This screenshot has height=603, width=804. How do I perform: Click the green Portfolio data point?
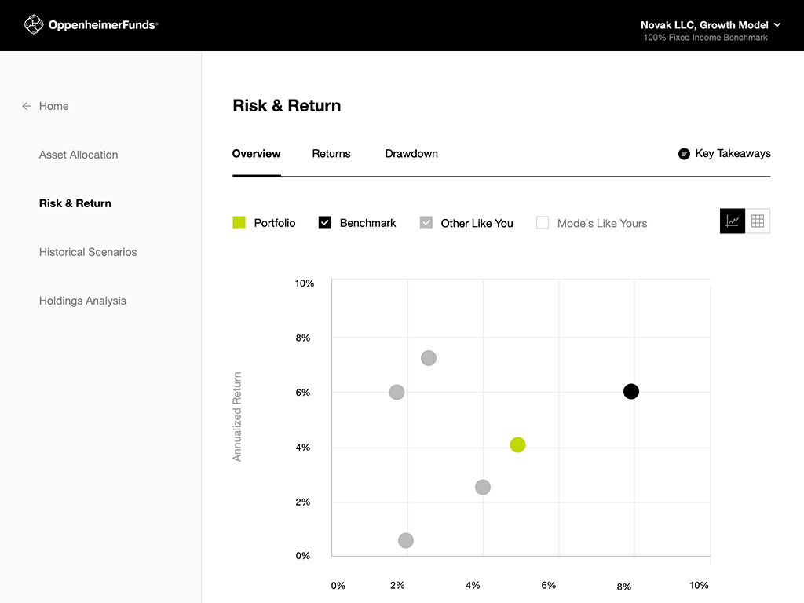click(x=517, y=445)
